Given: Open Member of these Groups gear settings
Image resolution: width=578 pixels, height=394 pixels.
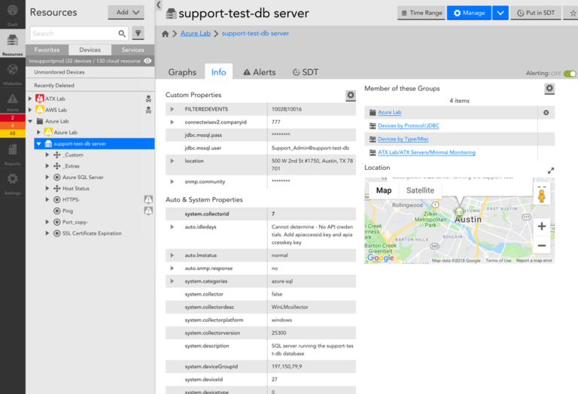Looking at the screenshot, I should (549, 89).
